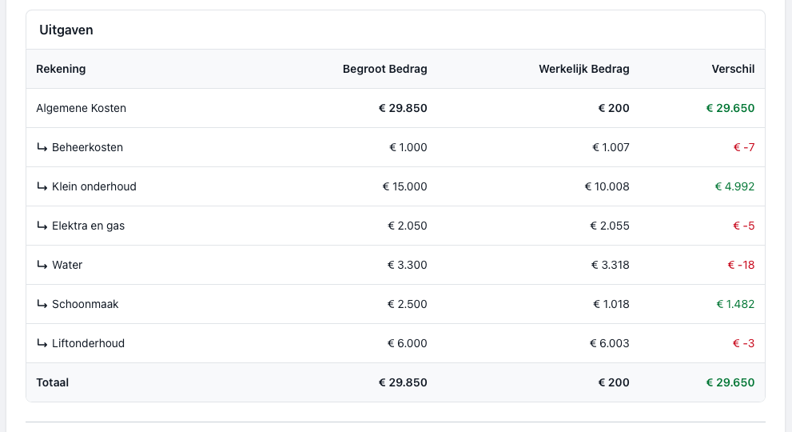Click the sub-item arrow icon beside Beheerkosten
The width and height of the screenshot is (792, 432).
pos(42,147)
